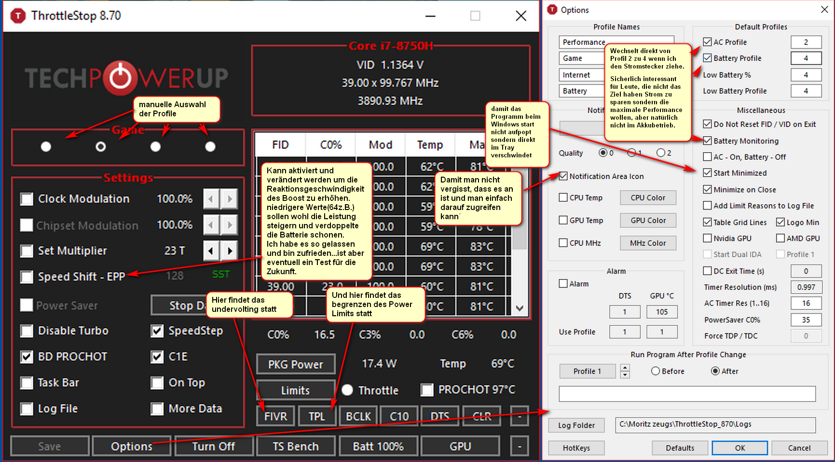Image resolution: width=835 pixels, height=462 pixels.
Task: Open the TPL power limits window
Action: 316,416
